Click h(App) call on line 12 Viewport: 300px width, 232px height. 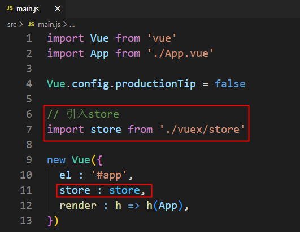click(165, 206)
